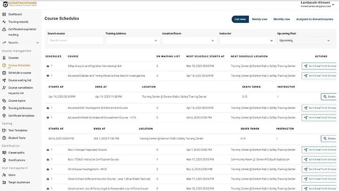Click Test Templates icon
This screenshot has width=339, height=191.
click(4, 130)
